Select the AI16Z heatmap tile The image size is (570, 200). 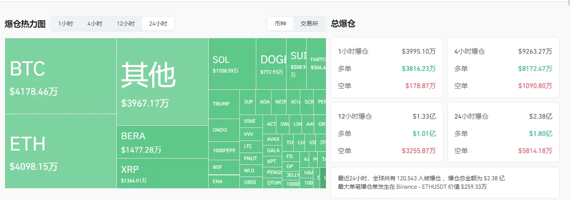coord(294,102)
